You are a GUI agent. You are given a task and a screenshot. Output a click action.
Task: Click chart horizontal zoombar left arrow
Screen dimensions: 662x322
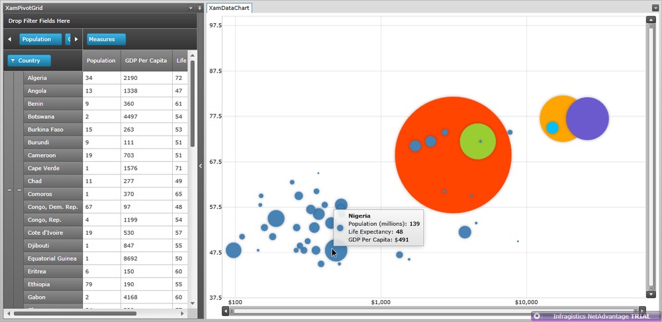point(226,311)
